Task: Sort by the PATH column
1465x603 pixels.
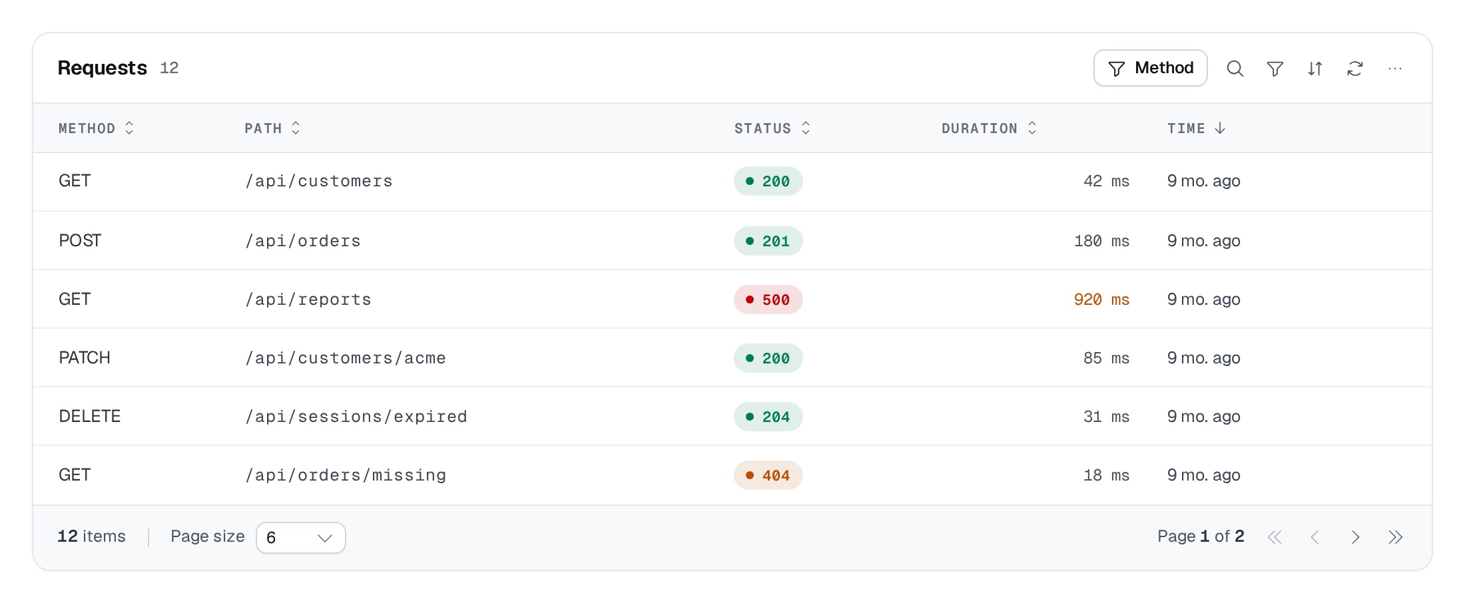Action: point(272,128)
